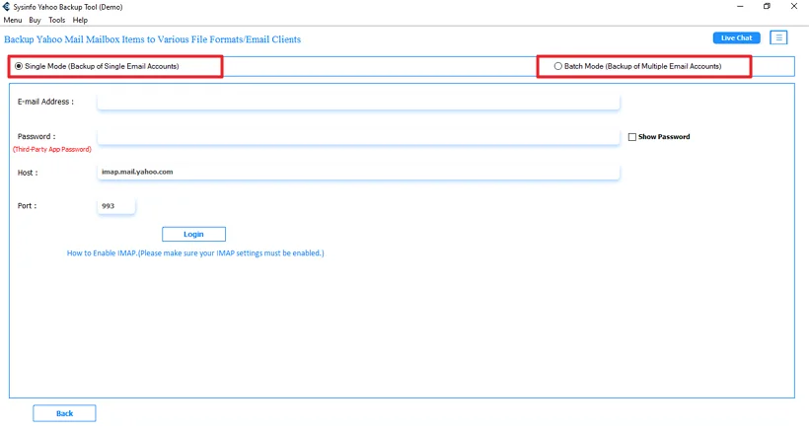The image size is (809, 431).
Task: Click the Back button
Action: [x=64, y=413]
